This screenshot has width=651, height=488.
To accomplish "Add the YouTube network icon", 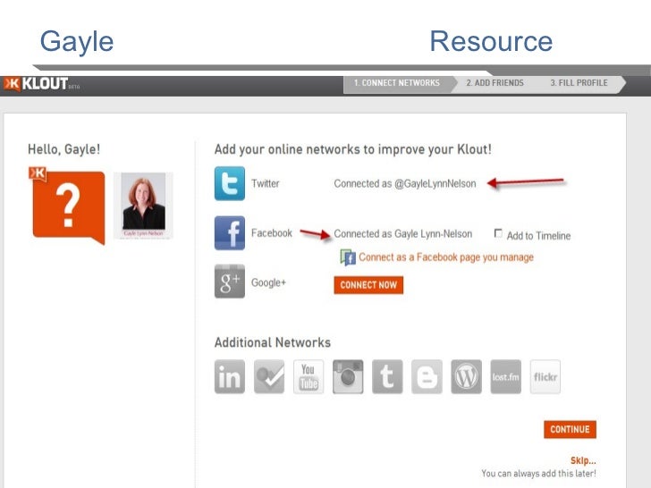I will click(x=309, y=377).
